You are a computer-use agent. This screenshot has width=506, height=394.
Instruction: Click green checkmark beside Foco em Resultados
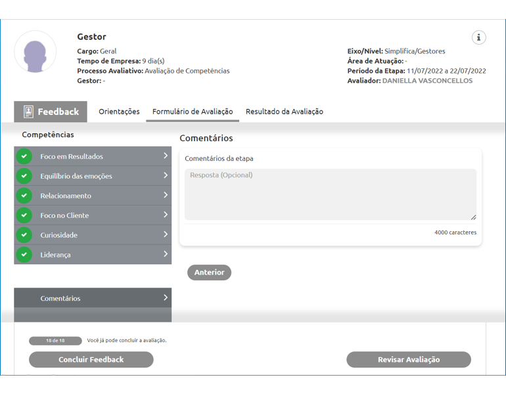[24, 156]
